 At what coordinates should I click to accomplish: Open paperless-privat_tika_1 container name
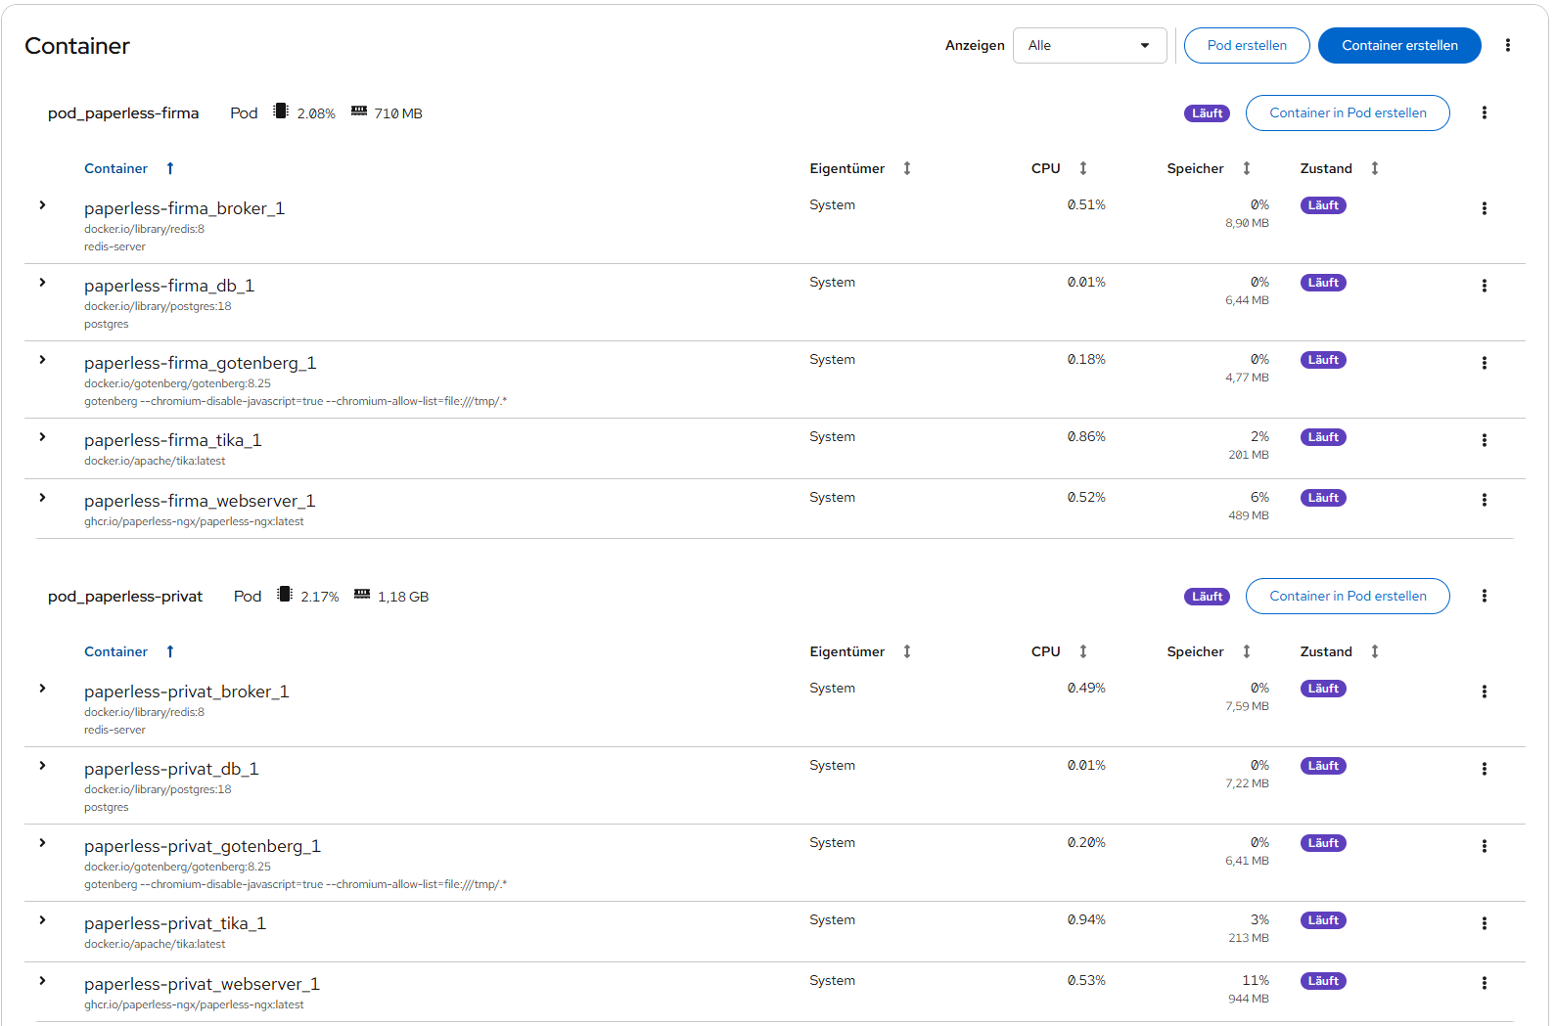point(174,923)
